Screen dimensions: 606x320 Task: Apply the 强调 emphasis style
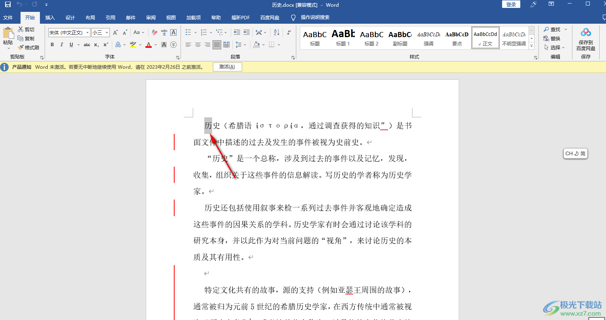[428, 38]
